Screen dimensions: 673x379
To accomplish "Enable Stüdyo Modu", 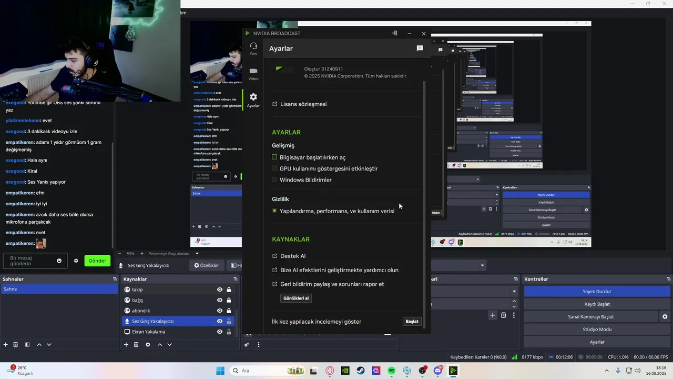I will [597, 329].
